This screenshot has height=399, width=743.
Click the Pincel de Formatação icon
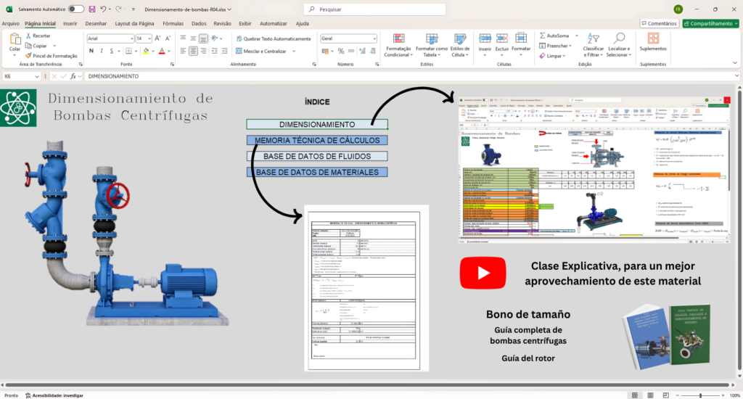[x=28, y=55]
